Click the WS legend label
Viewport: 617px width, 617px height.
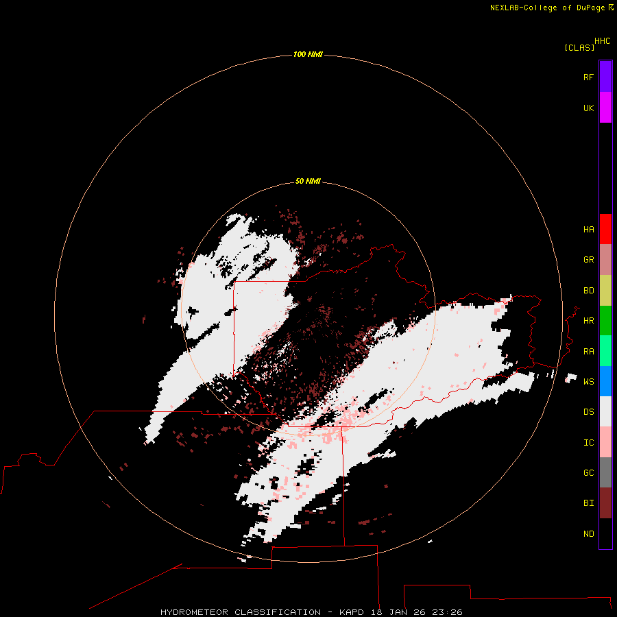(588, 382)
